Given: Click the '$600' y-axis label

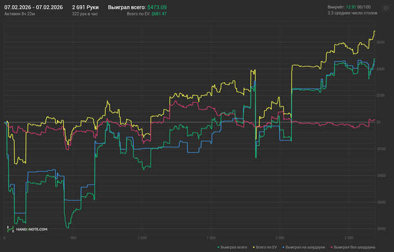Looking at the screenshot, I should (x=380, y=42).
